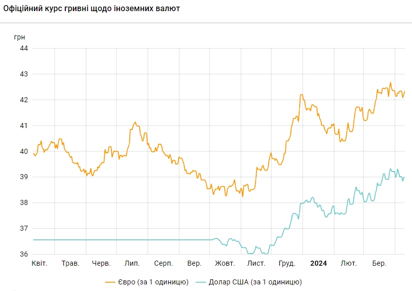Select the Лют. month label

coord(349,264)
